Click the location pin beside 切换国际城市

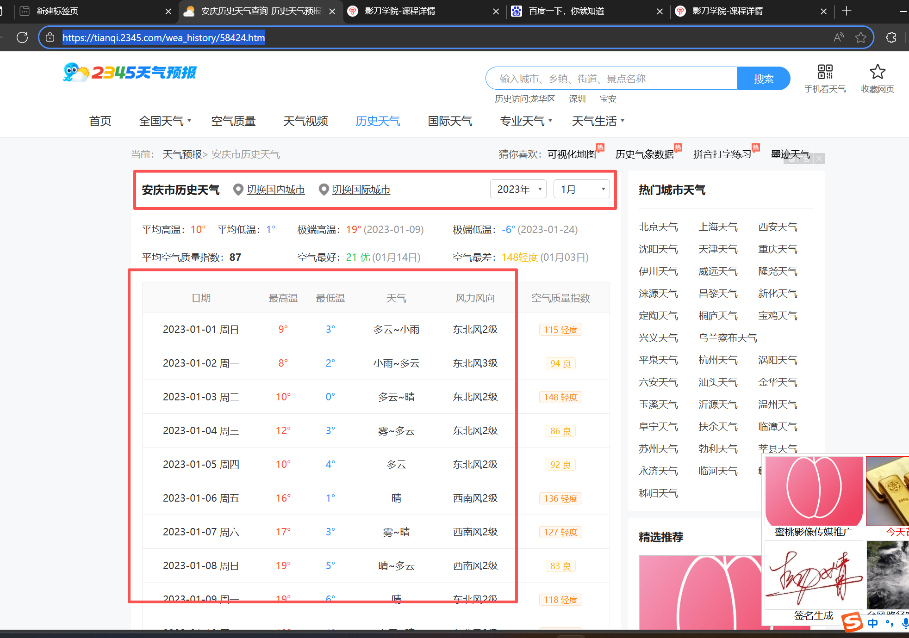tap(324, 190)
